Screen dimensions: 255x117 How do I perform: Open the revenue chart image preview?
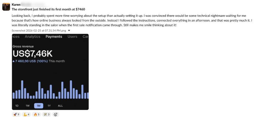point(50,72)
